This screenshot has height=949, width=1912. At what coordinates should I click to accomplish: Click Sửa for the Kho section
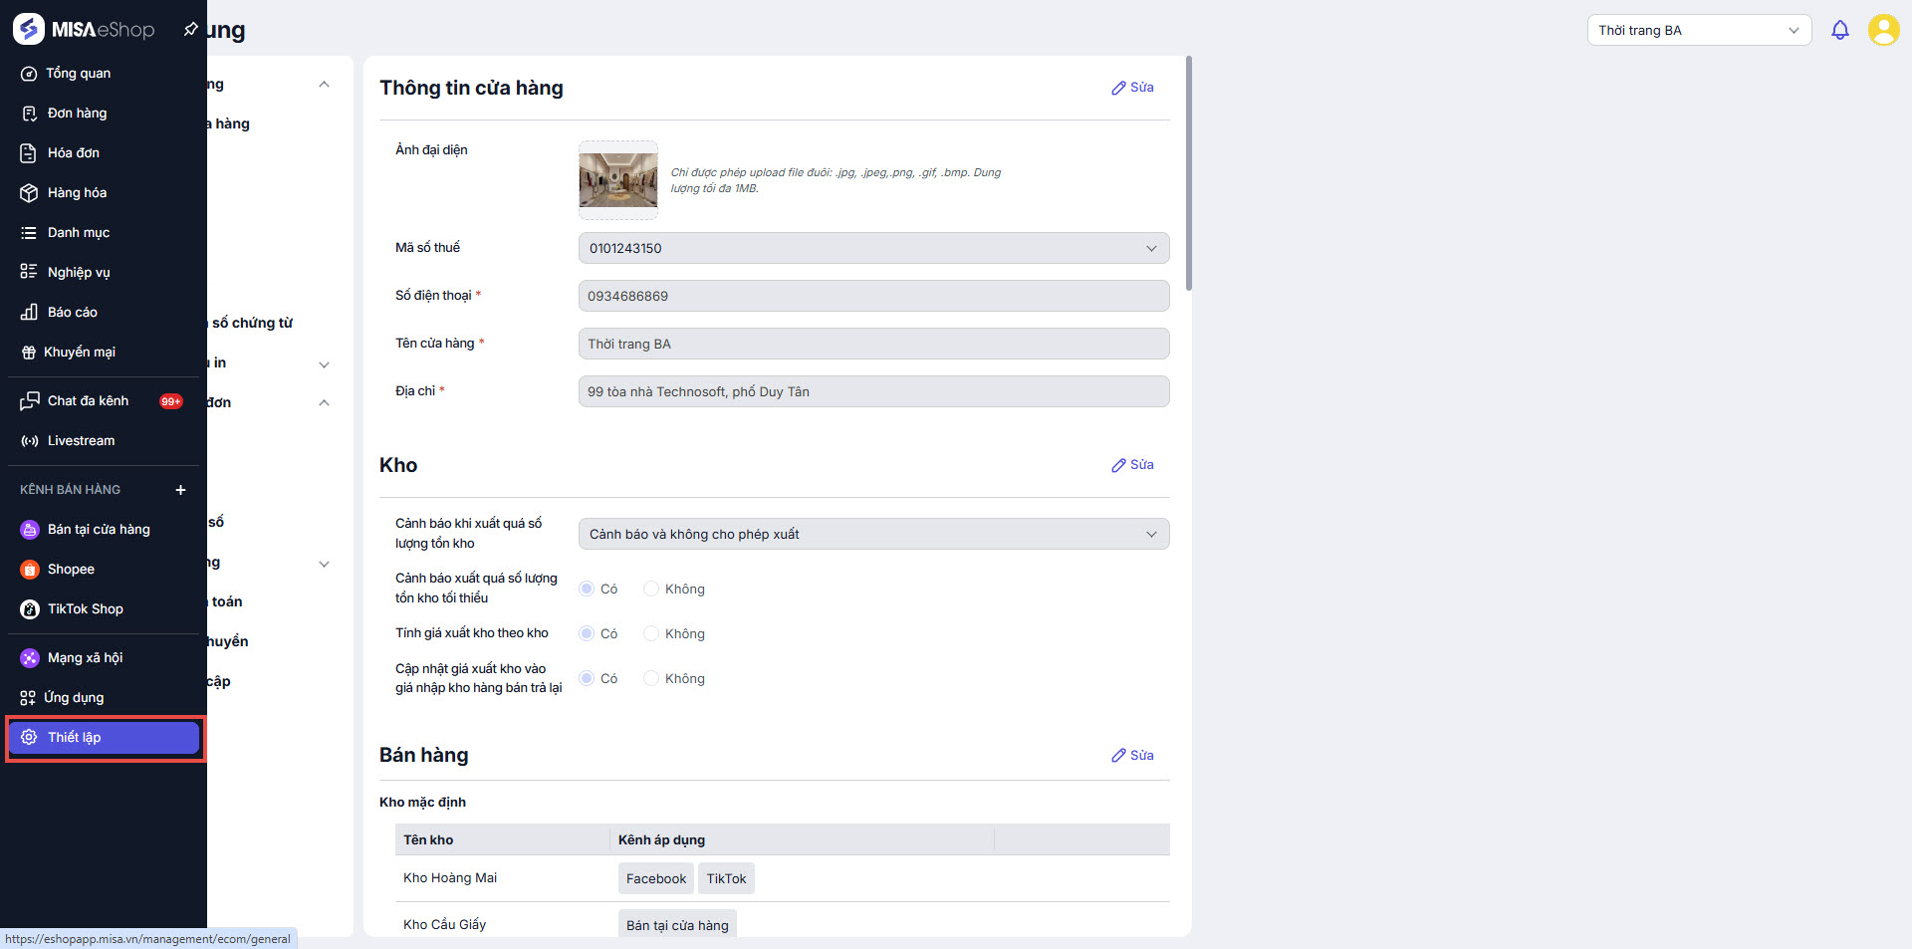tap(1132, 465)
